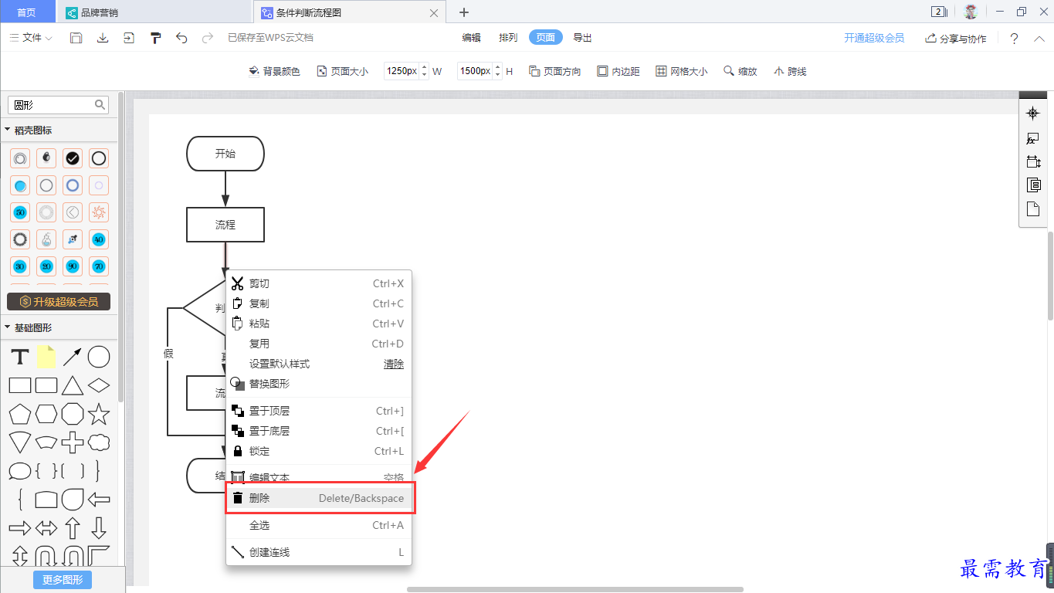The height and width of the screenshot is (593, 1054).
Task: Click the page height stepper arrows
Action: pyautogui.click(x=498, y=71)
